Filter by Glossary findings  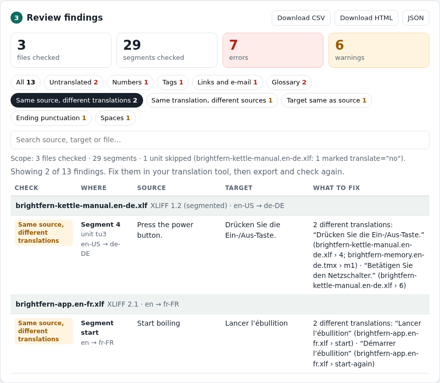289,82
